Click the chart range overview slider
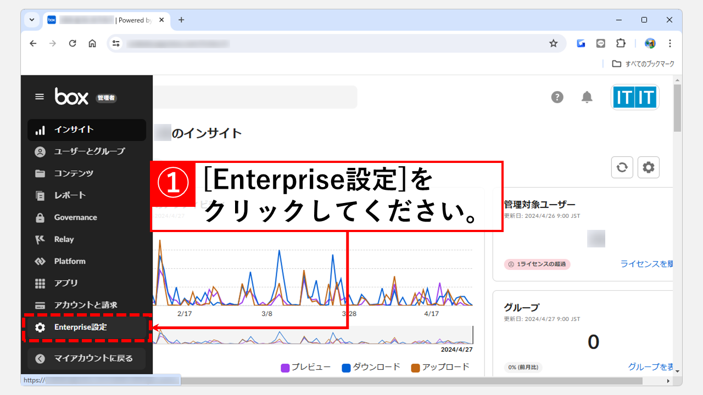Image resolution: width=703 pixels, height=395 pixels. point(313,335)
